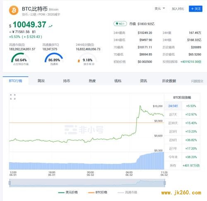Open the 资讯 tab
207x201 pixels.
tap(143, 81)
